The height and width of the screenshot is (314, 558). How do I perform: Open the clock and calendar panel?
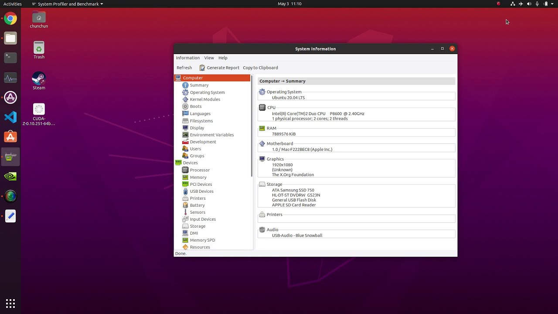click(289, 4)
